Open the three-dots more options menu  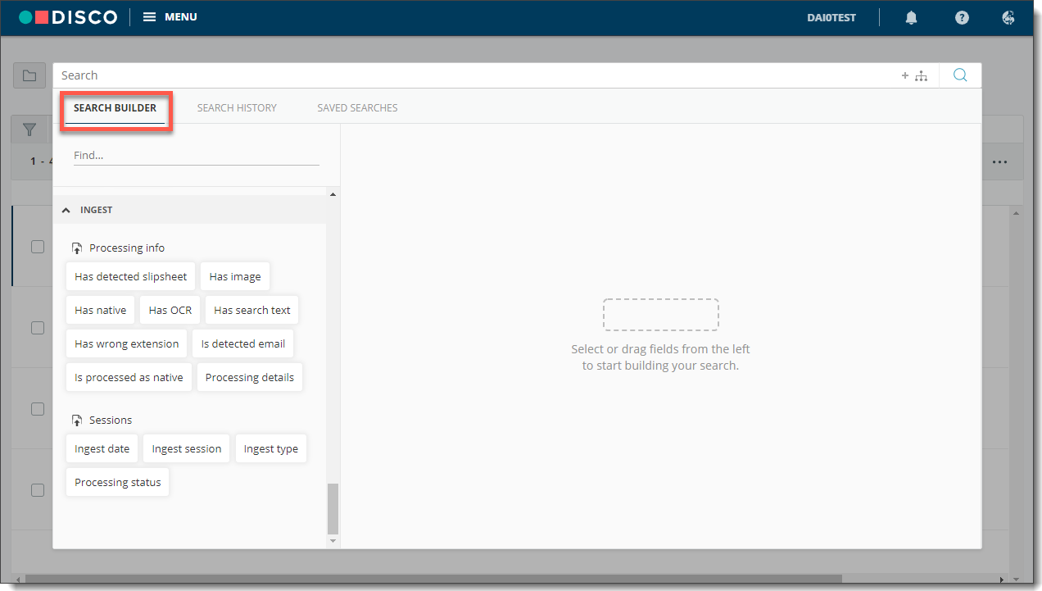coord(999,162)
